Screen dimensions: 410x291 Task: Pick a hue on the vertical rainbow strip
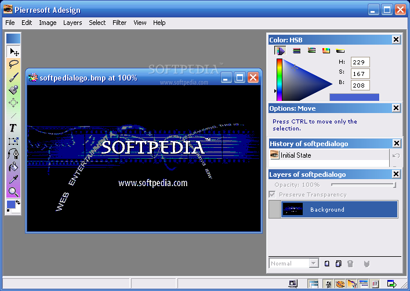[280, 79]
